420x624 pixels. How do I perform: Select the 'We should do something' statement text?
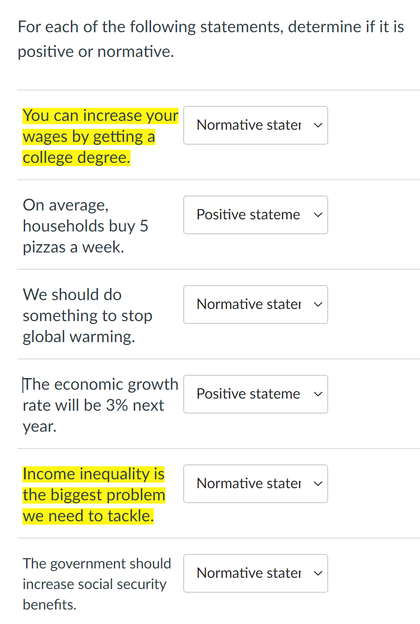(x=87, y=315)
